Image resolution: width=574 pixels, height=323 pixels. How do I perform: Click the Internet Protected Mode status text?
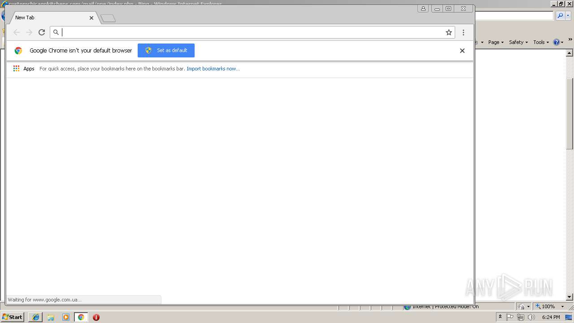445,306
